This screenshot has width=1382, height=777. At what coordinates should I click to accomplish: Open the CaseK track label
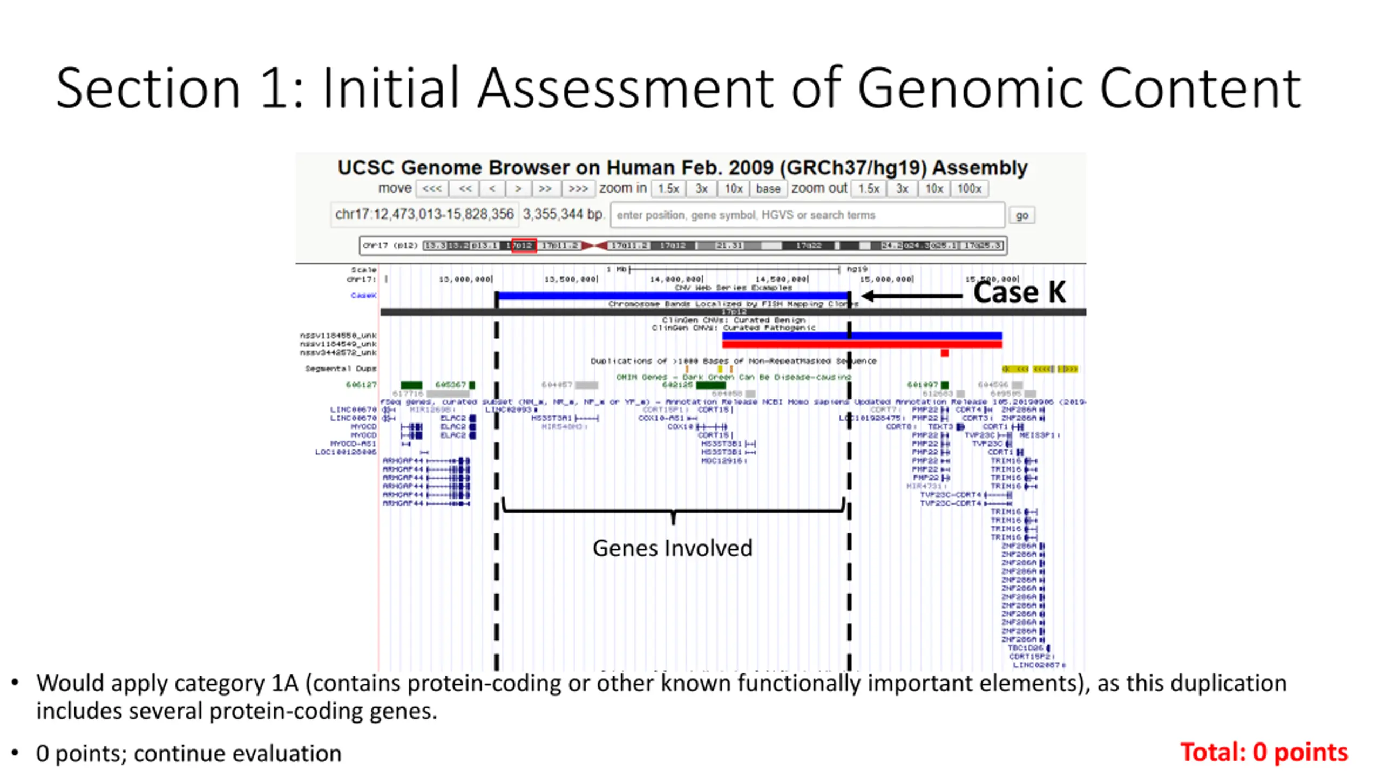pos(363,296)
